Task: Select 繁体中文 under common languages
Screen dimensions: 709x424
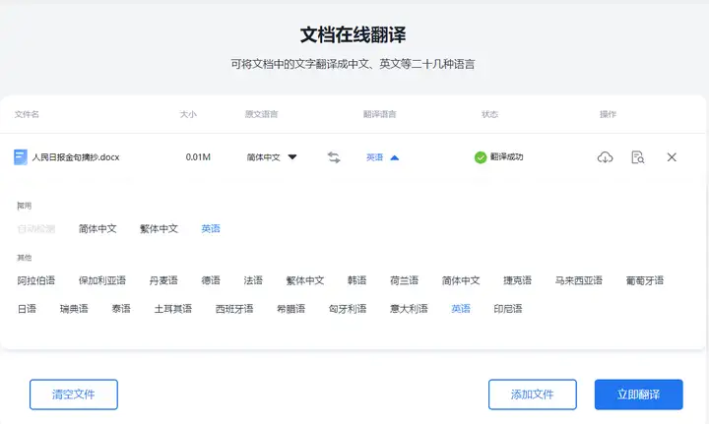Action: 159,228
